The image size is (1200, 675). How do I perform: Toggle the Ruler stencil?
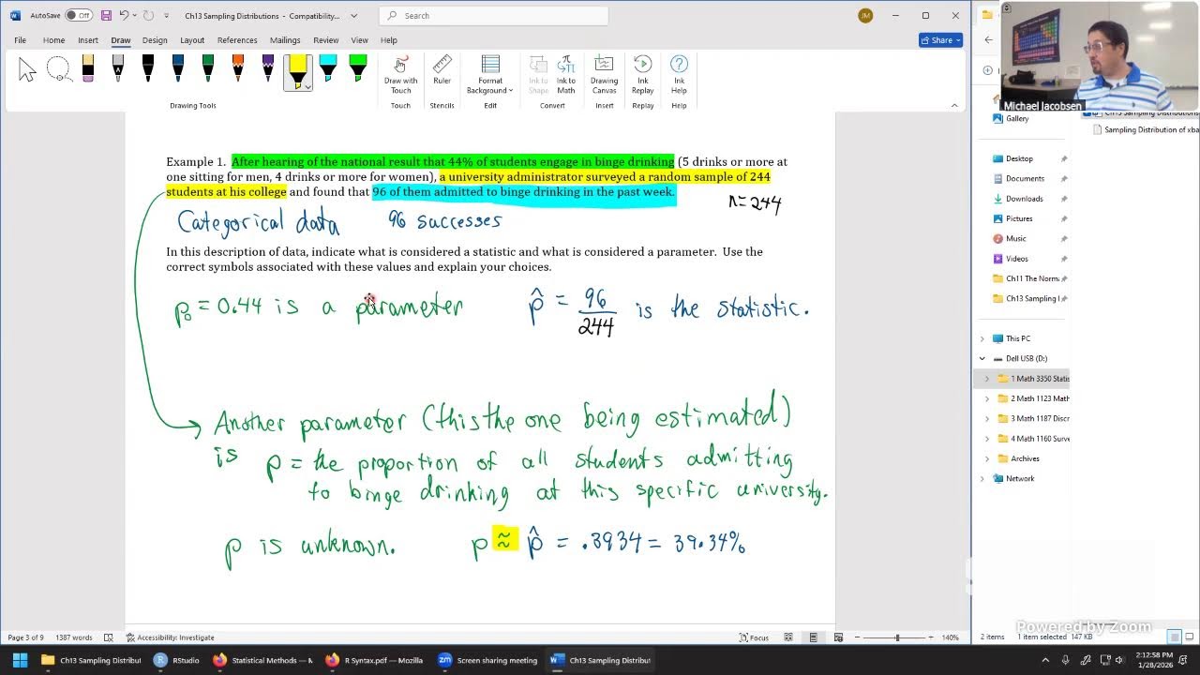(442, 71)
